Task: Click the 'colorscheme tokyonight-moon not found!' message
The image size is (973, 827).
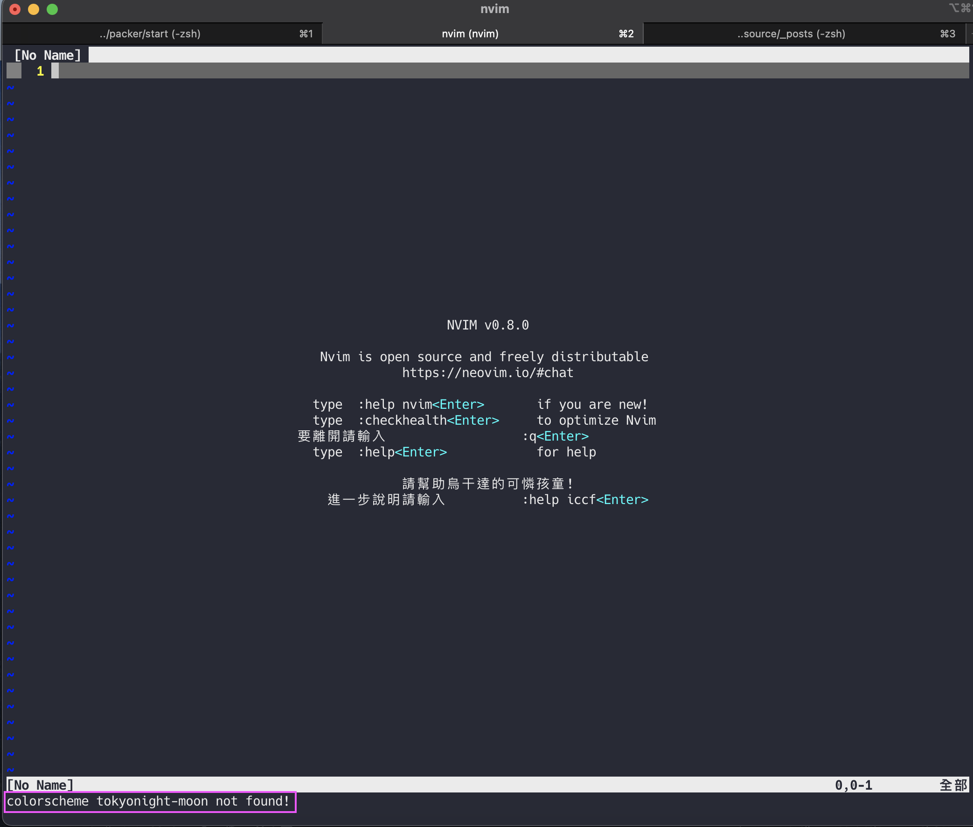Action: tap(148, 801)
